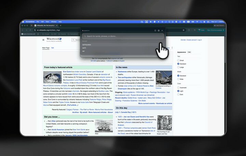Switch to the Talk tab

(52, 48)
